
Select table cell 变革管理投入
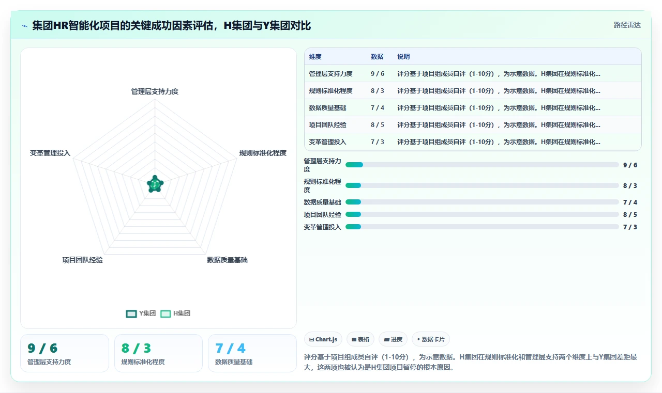point(327,142)
